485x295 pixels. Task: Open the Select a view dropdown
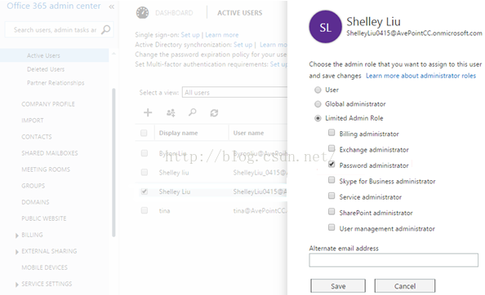[x=235, y=92]
